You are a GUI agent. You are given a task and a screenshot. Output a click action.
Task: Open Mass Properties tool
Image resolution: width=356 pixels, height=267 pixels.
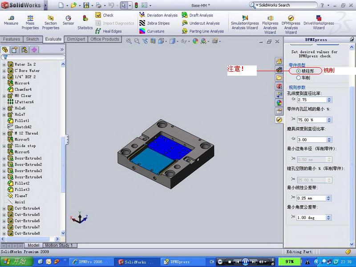pyautogui.click(x=30, y=23)
